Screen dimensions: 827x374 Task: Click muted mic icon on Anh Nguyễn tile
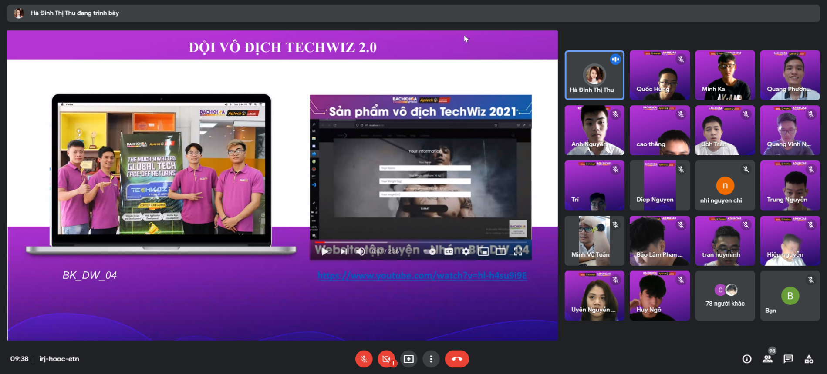tap(615, 114)
